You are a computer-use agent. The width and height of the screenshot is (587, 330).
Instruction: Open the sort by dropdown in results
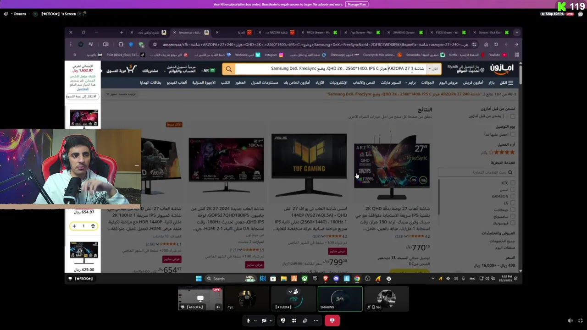click(x=121, y=94)
